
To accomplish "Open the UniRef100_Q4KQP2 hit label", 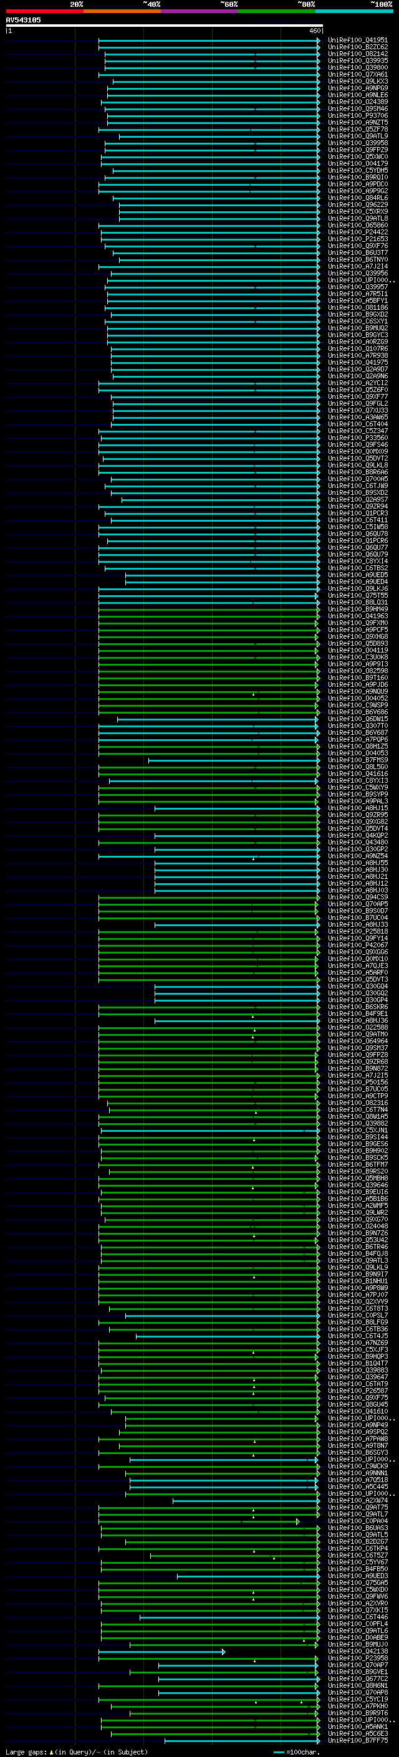I will tap(357, 835).
